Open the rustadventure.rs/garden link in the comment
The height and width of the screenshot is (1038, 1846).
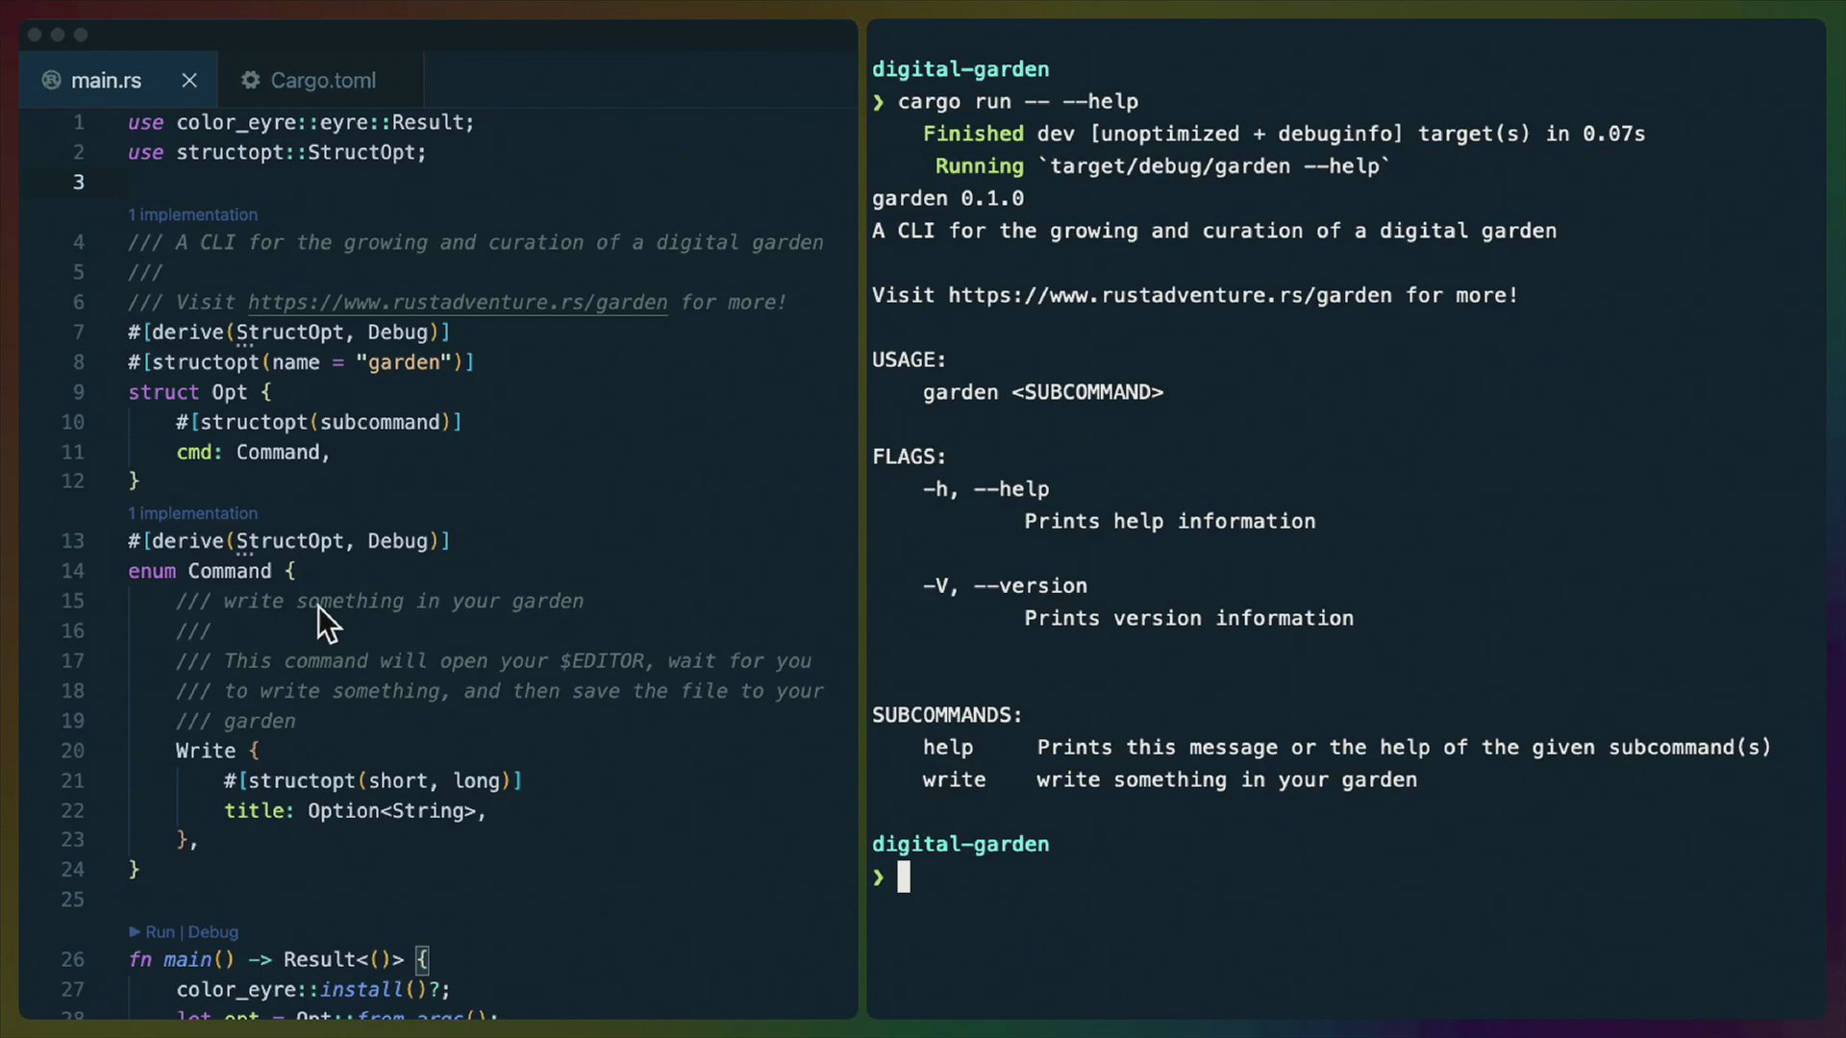(458, 303)
